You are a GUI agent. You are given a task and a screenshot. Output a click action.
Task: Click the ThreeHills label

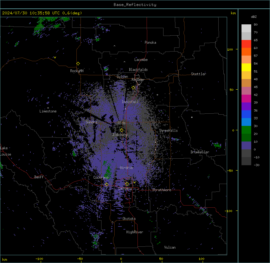pyautogui.click(x=168, y=131)
